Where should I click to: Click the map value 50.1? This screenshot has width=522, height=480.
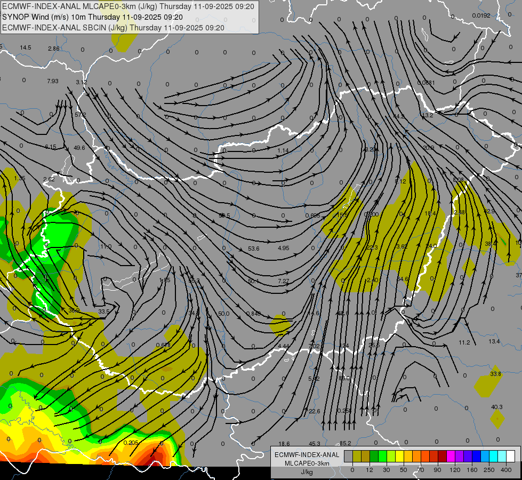coord(254,281)
